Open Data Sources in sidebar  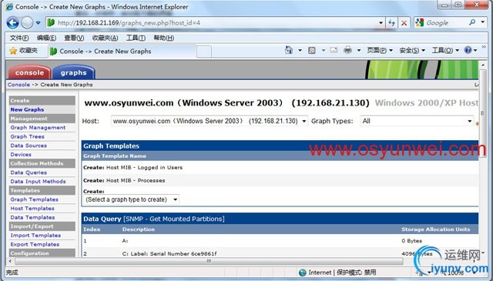coord(29,146)
